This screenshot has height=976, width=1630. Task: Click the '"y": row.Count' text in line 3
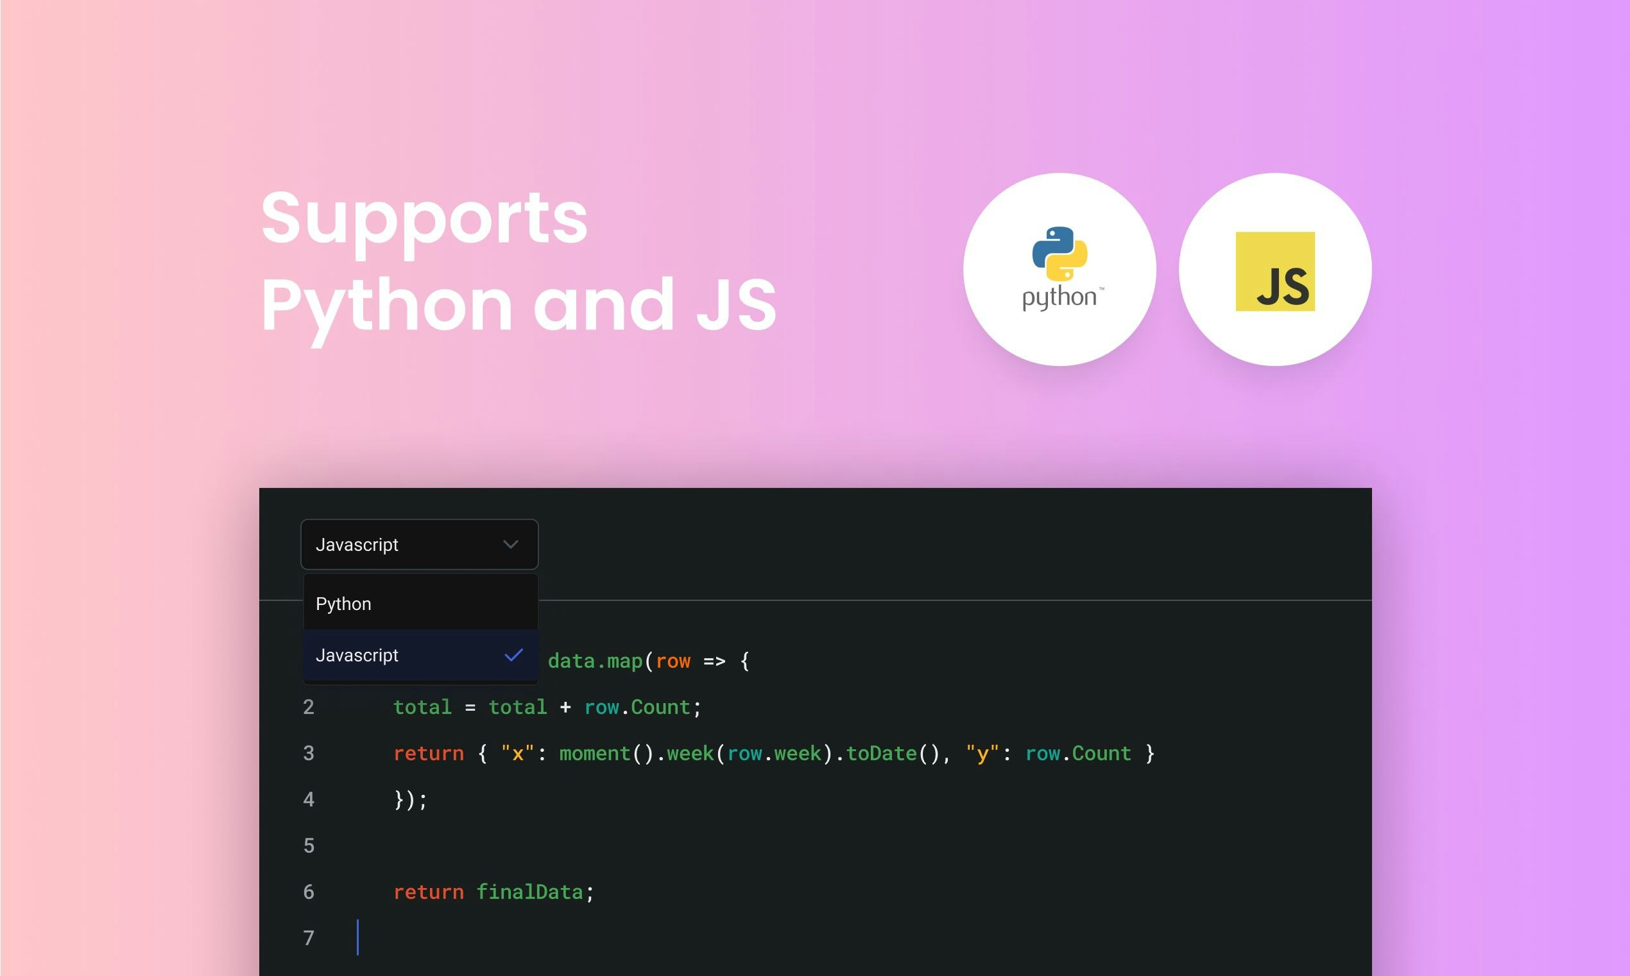pyautogui.click(x=1049, y=753)
